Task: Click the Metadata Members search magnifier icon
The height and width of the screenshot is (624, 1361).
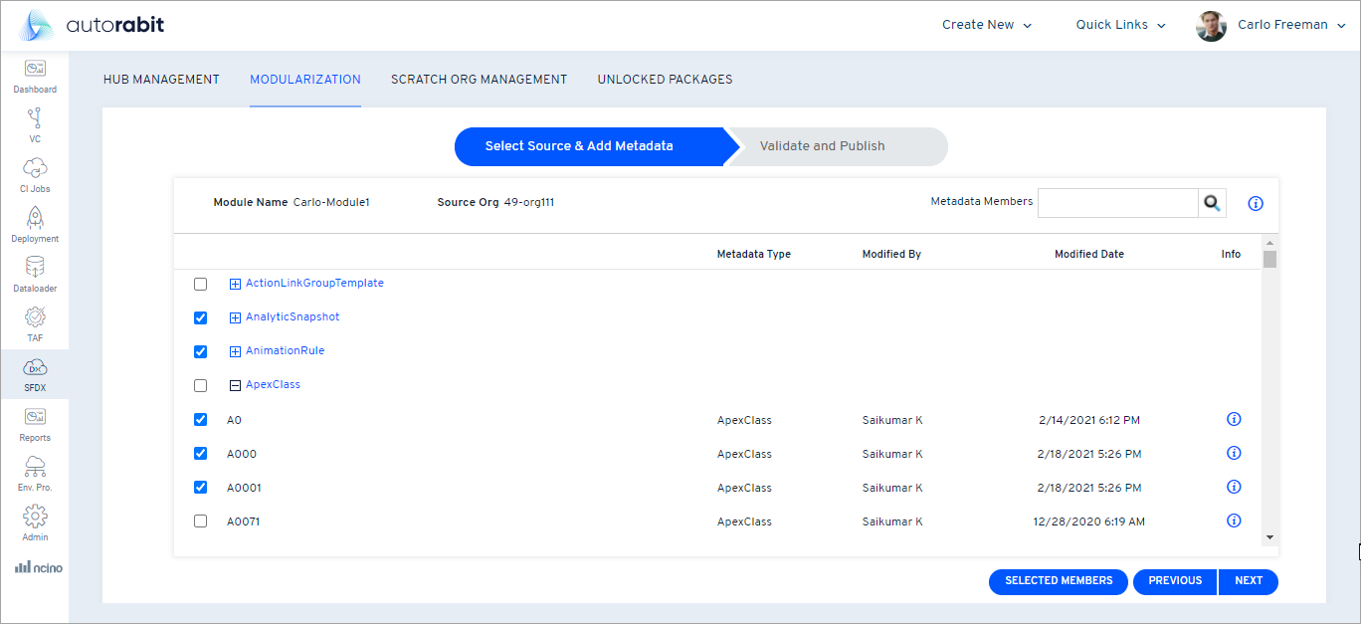Action: point(1213,203)
